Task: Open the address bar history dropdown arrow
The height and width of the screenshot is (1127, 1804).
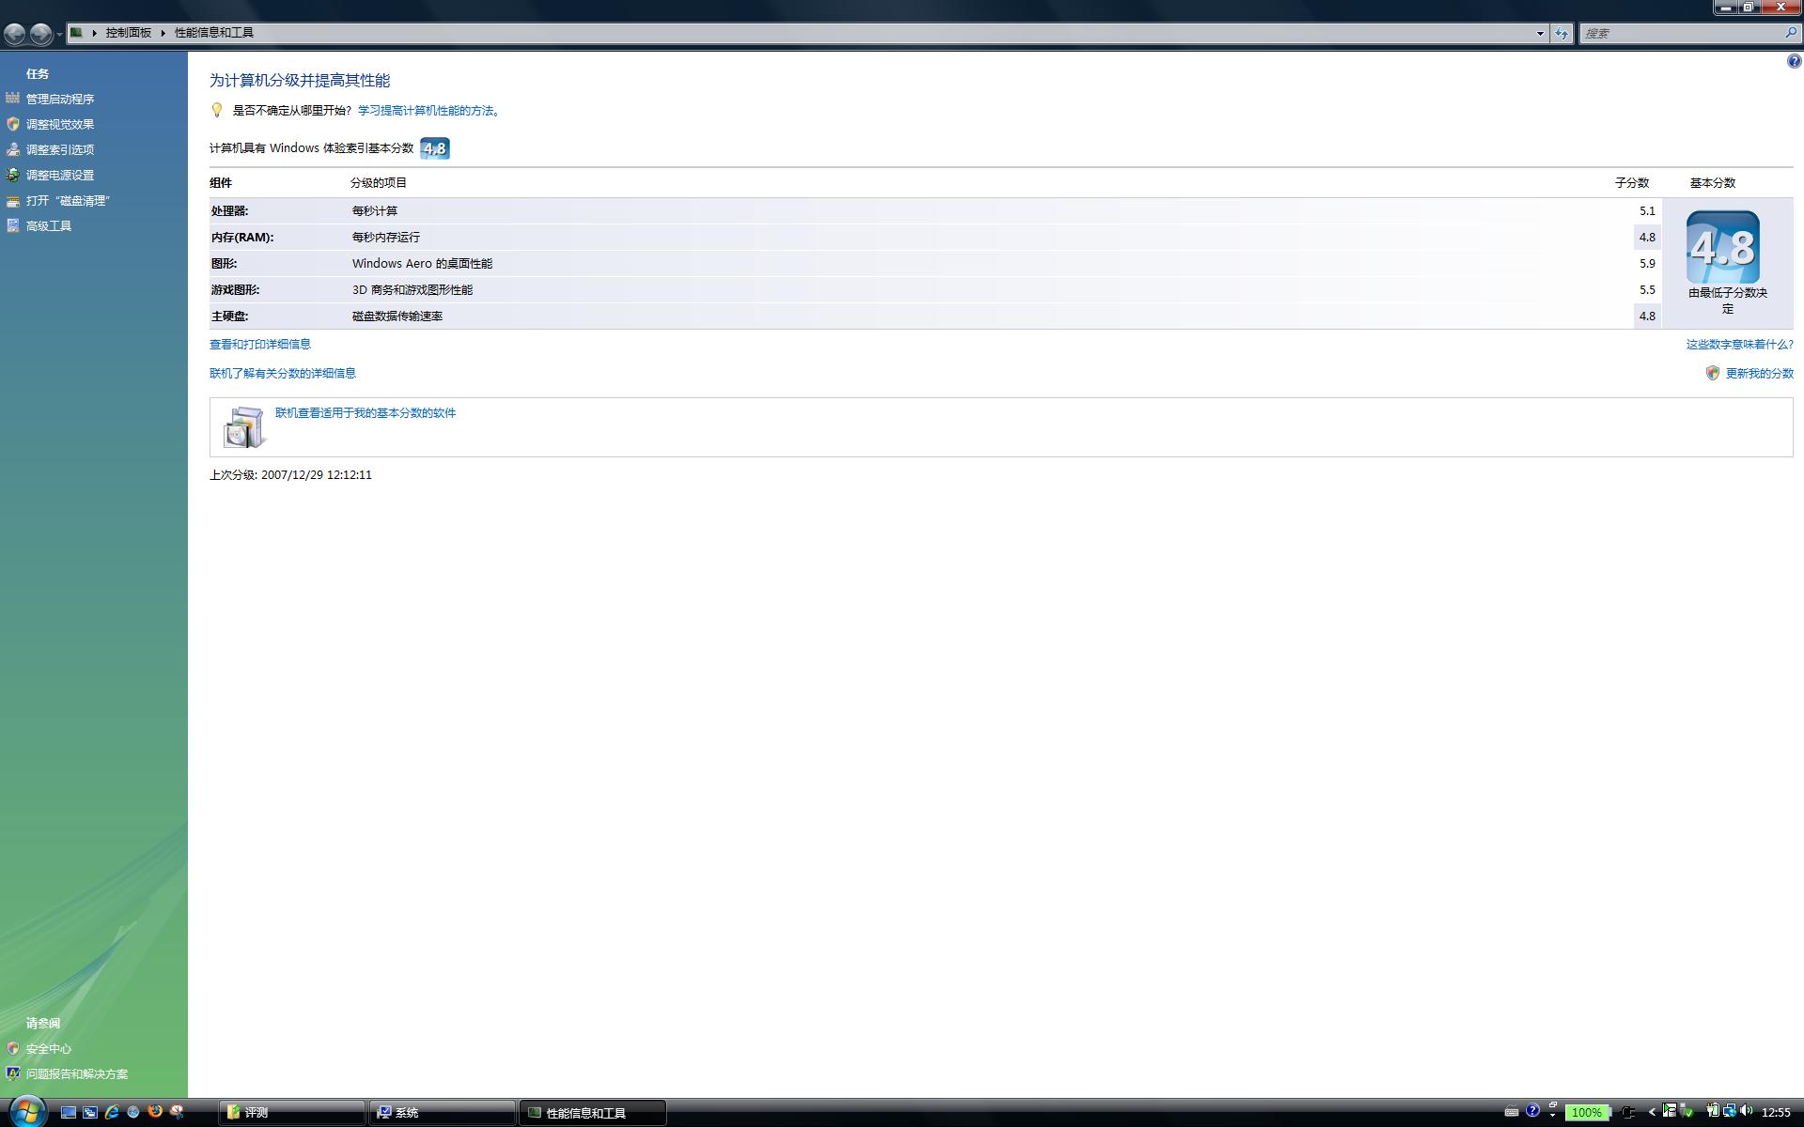Action: tap(1540, 33)
